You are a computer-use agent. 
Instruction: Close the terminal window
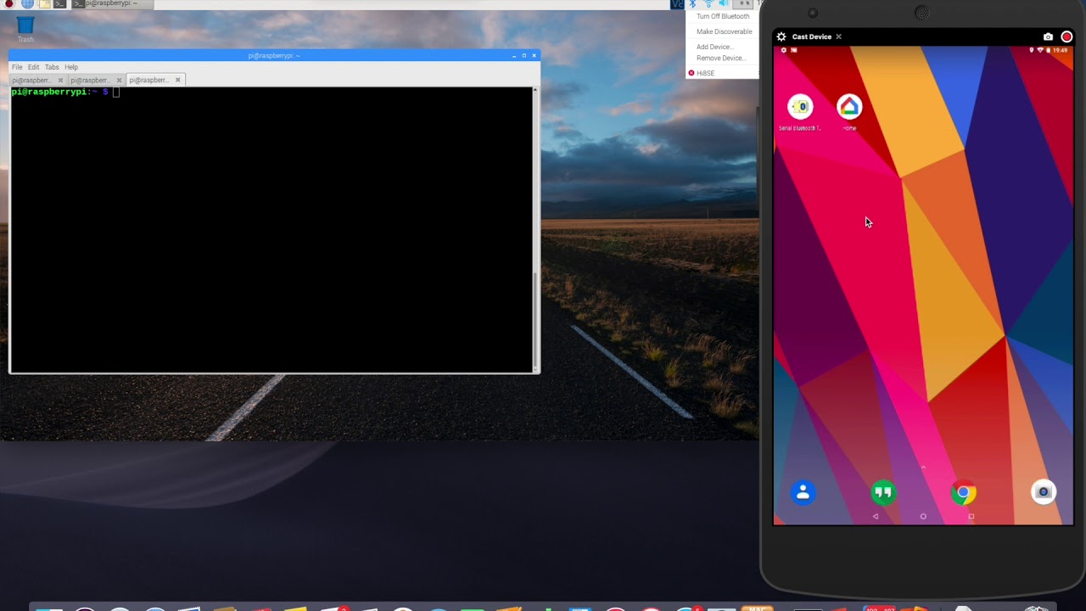point(534,55)
